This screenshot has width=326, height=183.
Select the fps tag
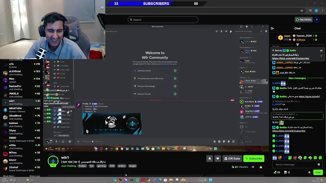[x=92, y=166]
